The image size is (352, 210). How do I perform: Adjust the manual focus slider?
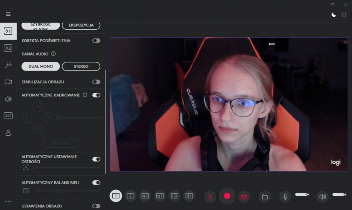[67, 167]
